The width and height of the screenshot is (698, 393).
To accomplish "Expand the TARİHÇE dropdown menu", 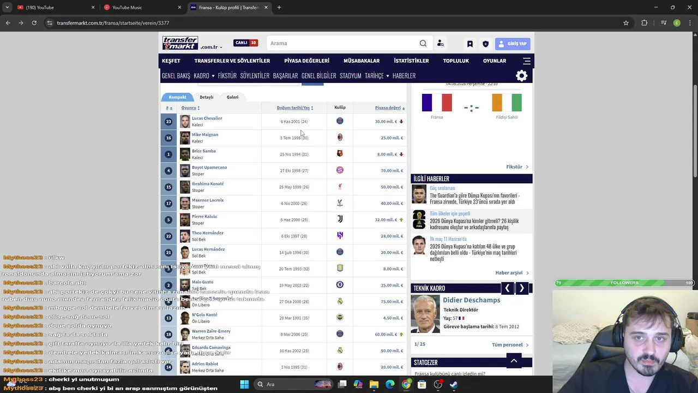I will (x=377, y=76).
